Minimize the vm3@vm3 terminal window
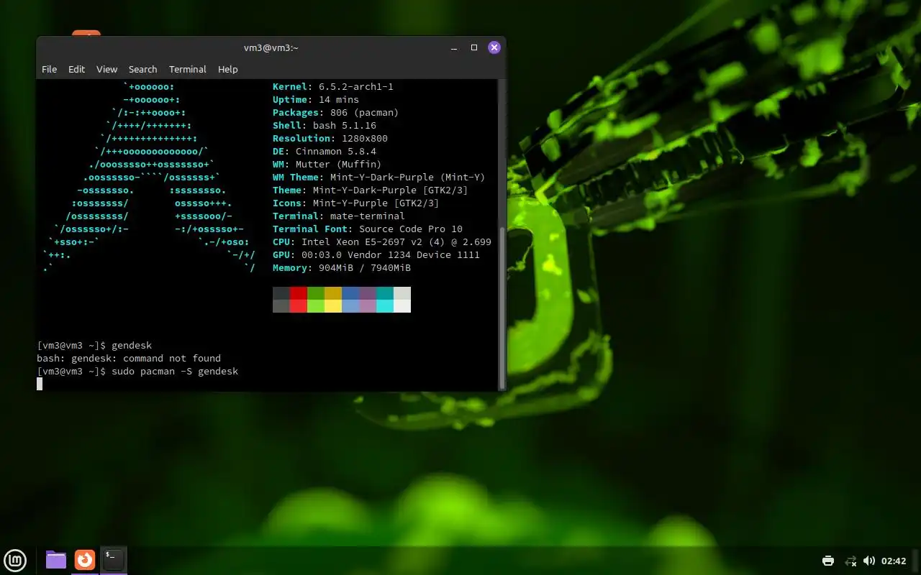The width and height of the screenshot is (921, 575). coord(454,47)
